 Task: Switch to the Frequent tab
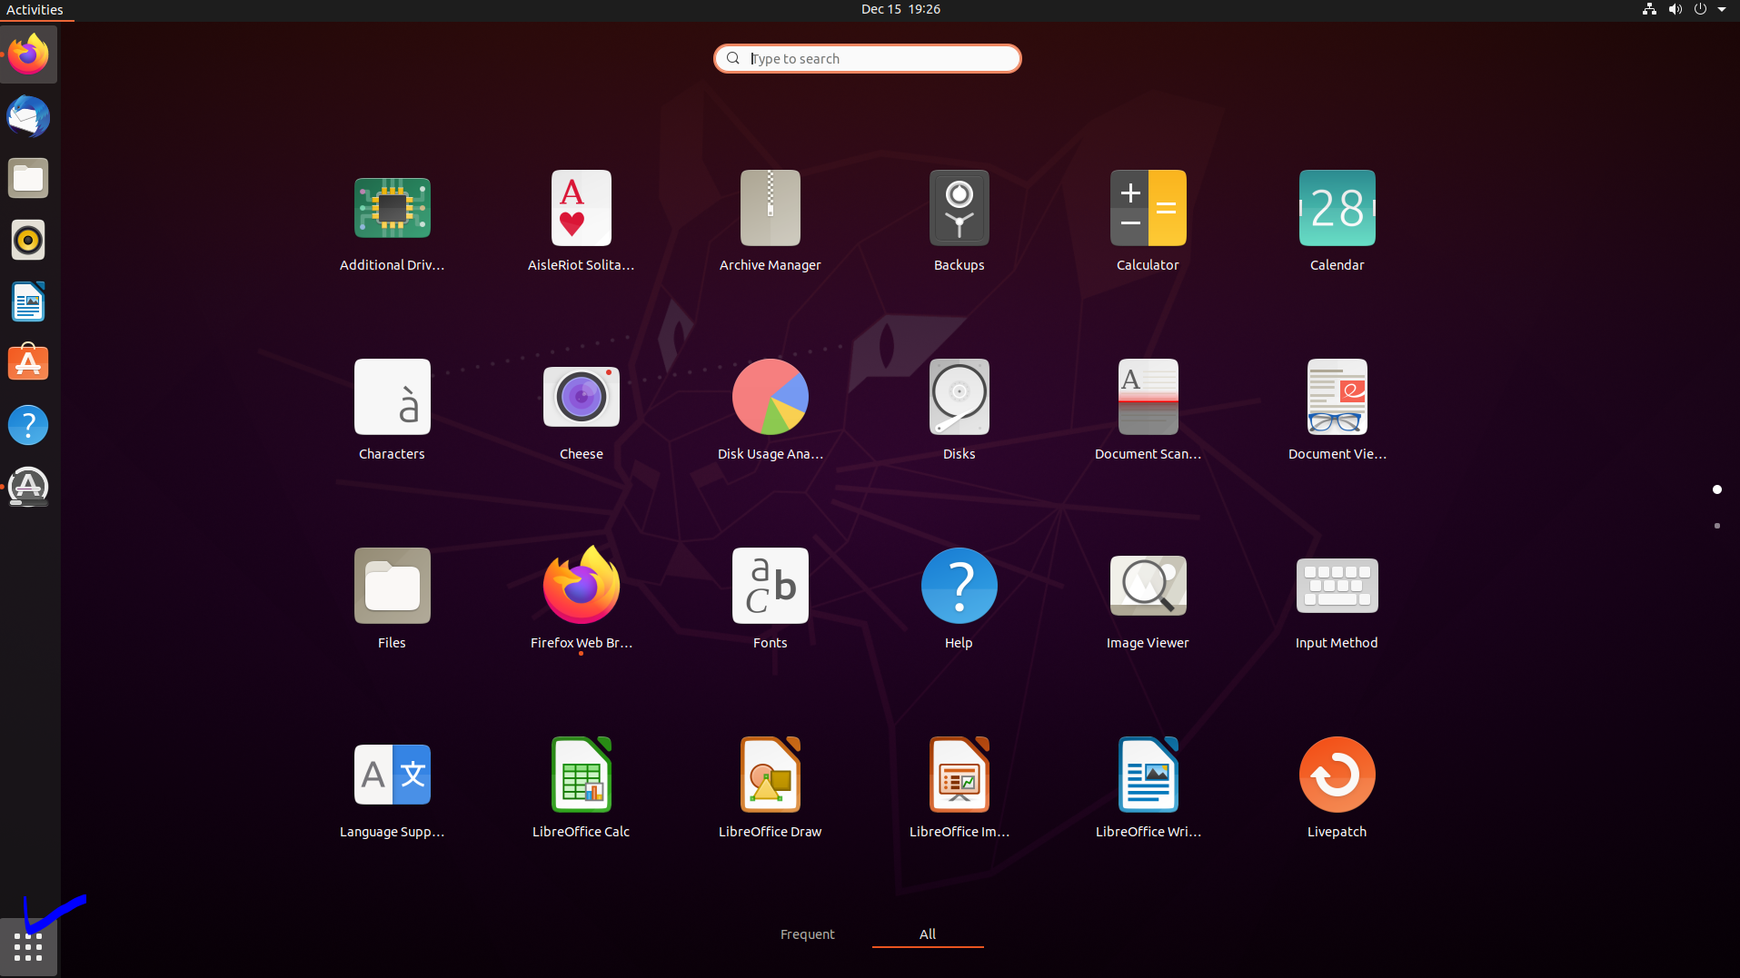click(x=807, y=934)
